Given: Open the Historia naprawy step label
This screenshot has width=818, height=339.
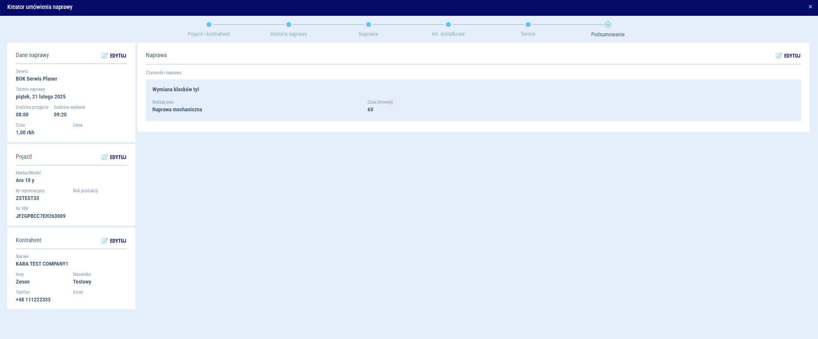Looking at the screenshot, I should coord(288,34).
